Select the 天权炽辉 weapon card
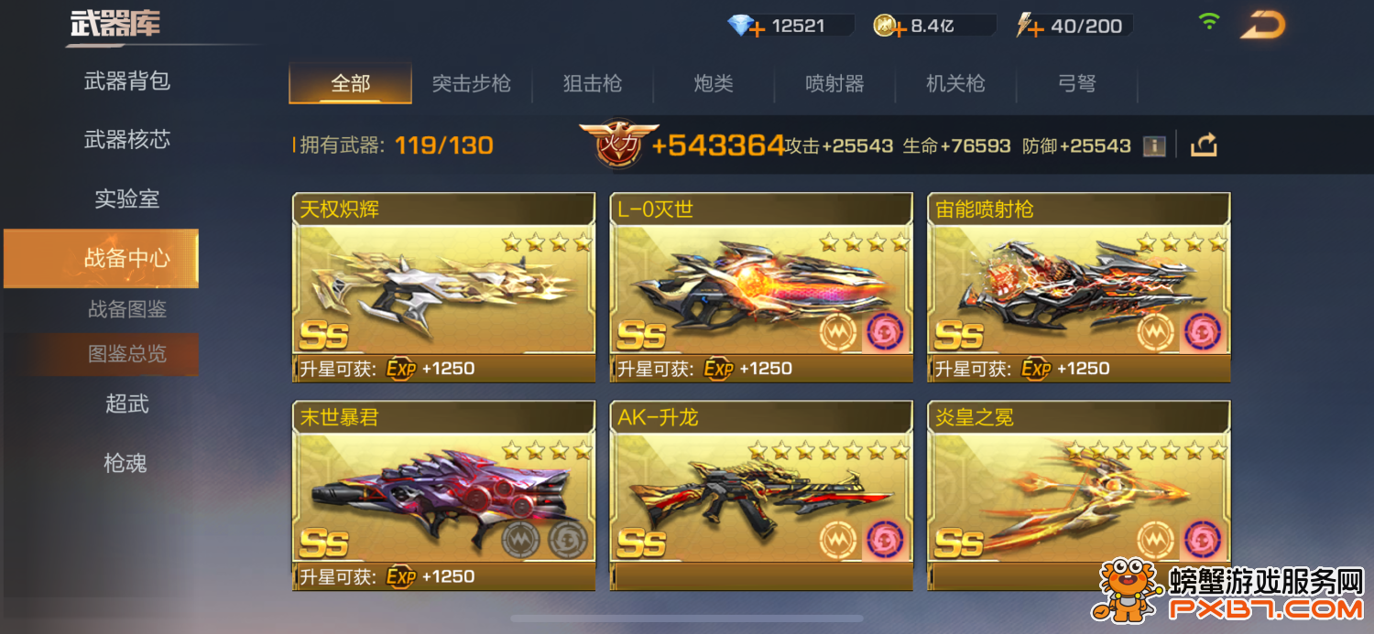The width and height of the screenshot is (1374, 634). click(444, 287)
